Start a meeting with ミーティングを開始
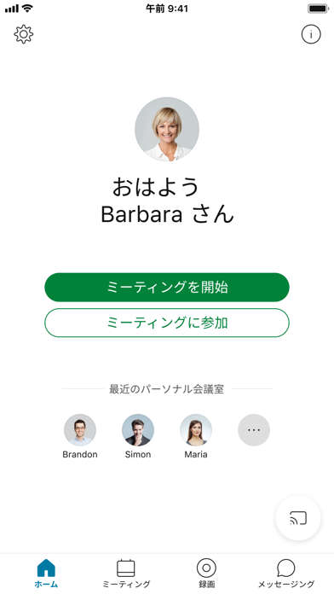The width and height of the screenshot is (334, 594). pos(167,287)
